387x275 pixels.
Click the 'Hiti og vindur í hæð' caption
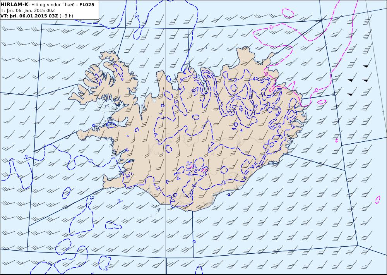click(x=53, y=5)
